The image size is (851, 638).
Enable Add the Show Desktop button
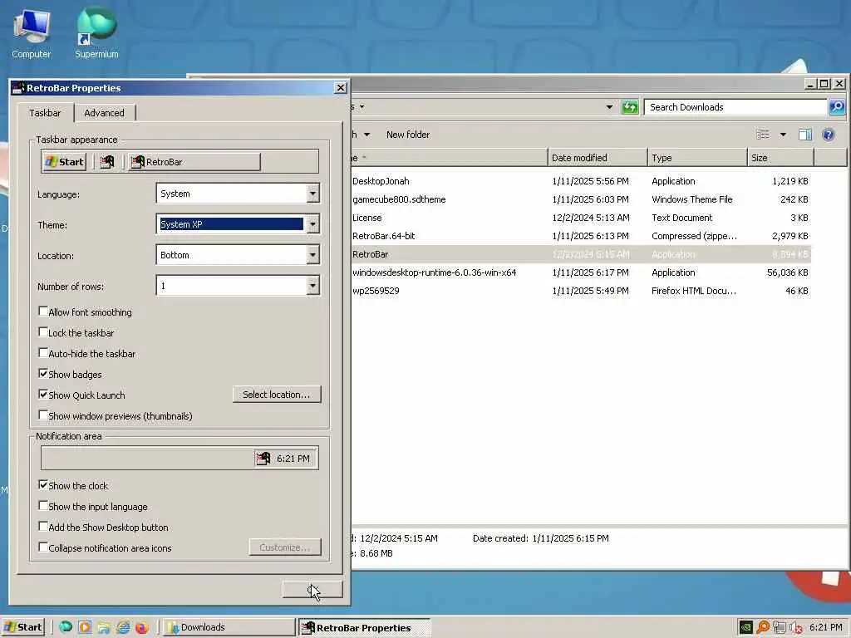click(x=43, y=526)
